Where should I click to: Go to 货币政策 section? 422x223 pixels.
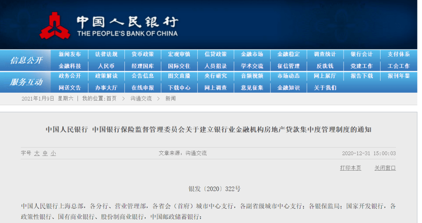142,54
